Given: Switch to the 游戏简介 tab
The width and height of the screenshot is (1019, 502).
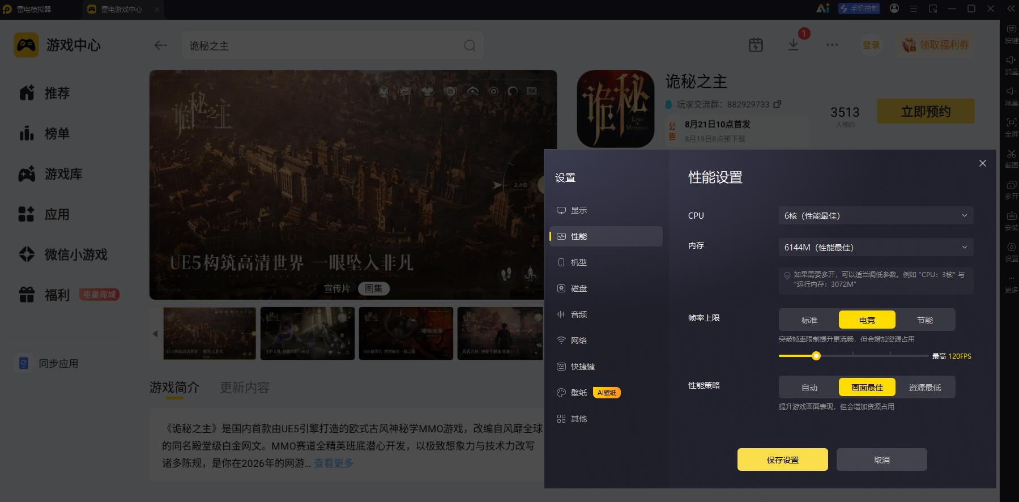Looking at the screenshot, I should pyautogui.click(x=174, y=388).
